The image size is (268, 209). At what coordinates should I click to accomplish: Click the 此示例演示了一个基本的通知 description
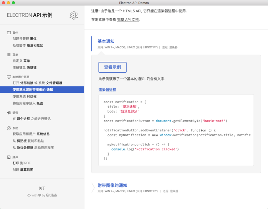click(132, 79)
